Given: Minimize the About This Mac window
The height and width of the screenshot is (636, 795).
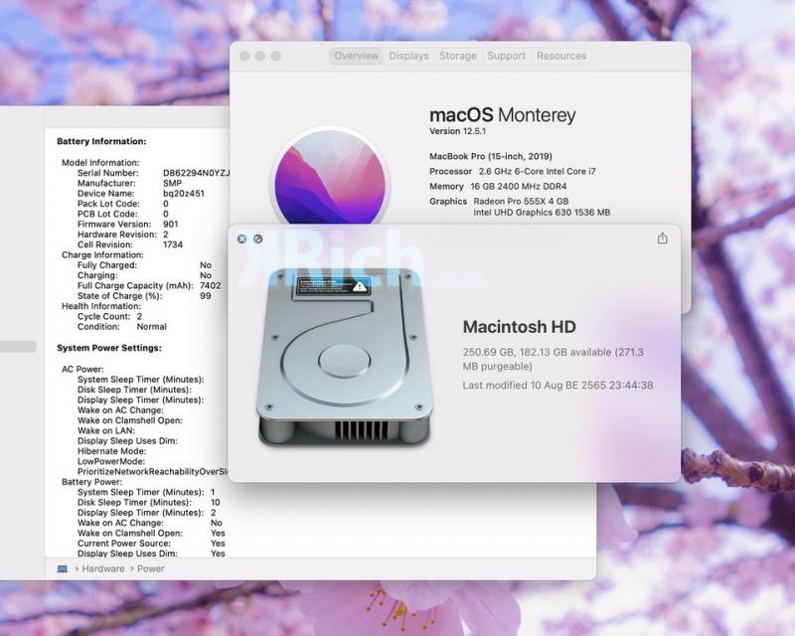Looking at the screenshot, I should point(260,56).
